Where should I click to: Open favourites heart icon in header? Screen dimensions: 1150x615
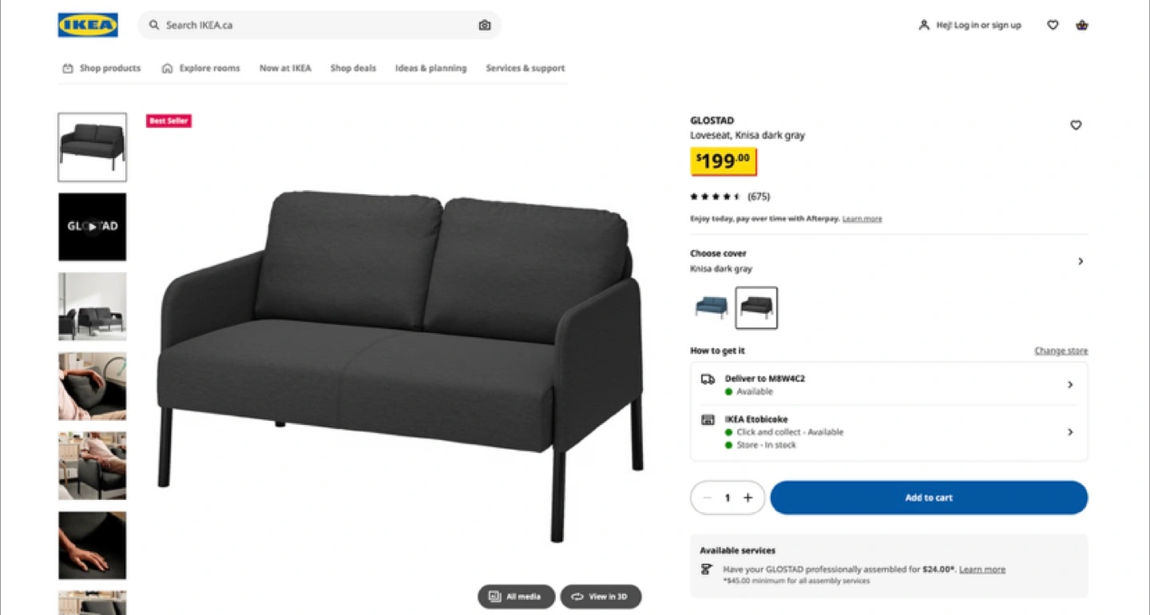(x=1053, y=25)
